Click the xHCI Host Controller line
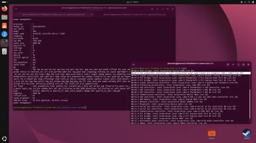The image size is (256, 143). 184,97
